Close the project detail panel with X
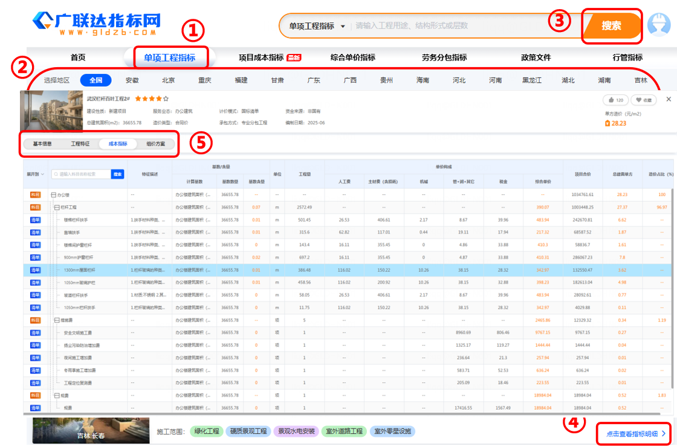Screen dimensions: 677x446 point(669,99)
